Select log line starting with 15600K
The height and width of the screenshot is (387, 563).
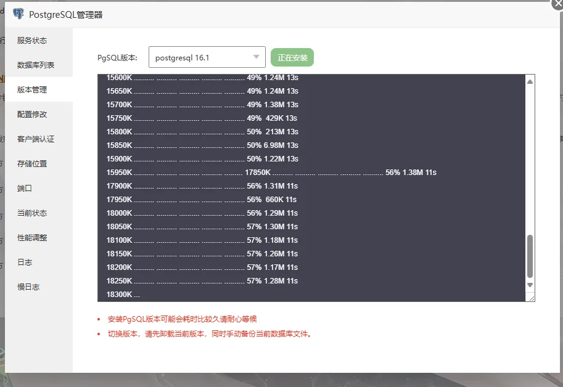(x=202, y=78)
